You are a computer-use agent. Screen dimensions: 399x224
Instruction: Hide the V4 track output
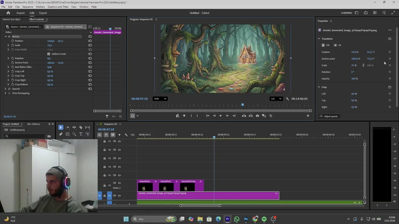click(119, 167)
